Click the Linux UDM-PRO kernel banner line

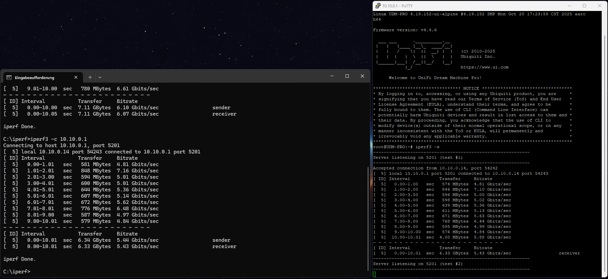479,17
